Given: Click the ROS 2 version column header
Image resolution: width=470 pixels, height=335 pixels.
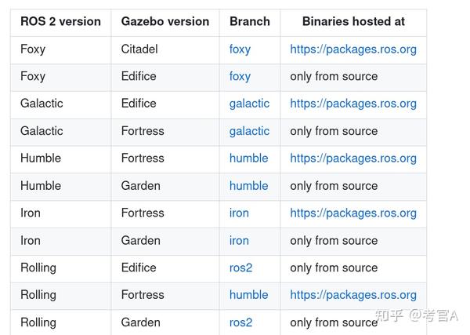Looking at the screenshot, I should pos(60,22).
